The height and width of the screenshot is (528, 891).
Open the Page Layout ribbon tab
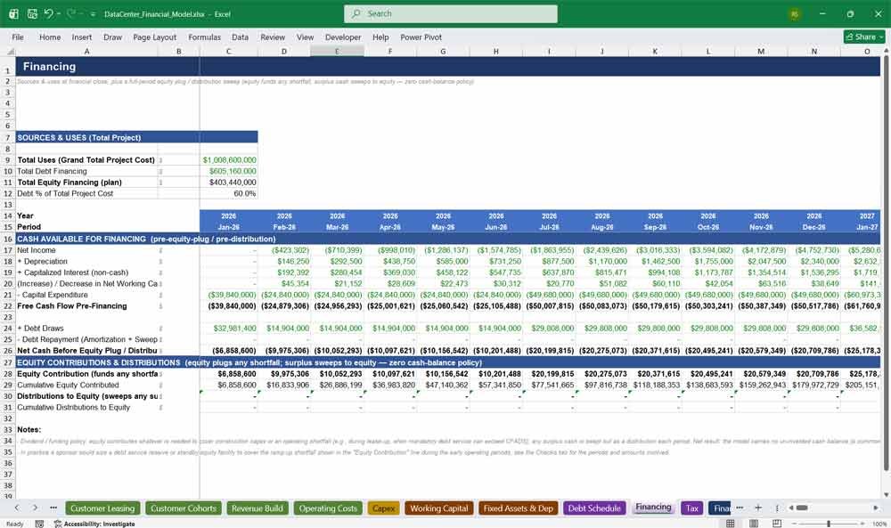click(x=154, y=37)
